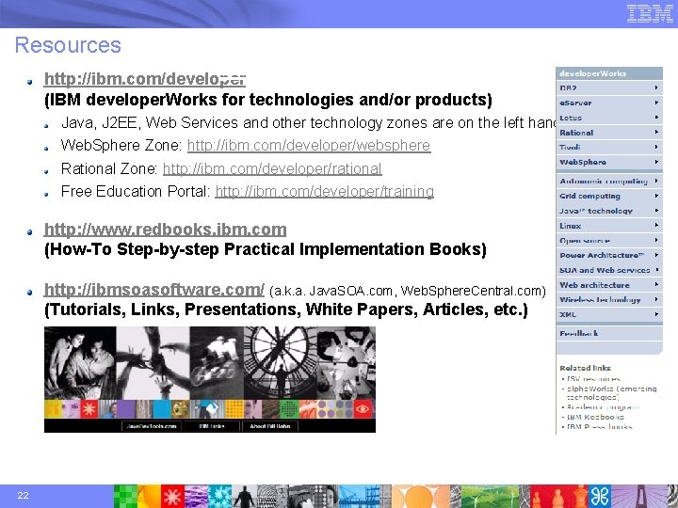Click the red eye tile in the website banner

(363, 408)
